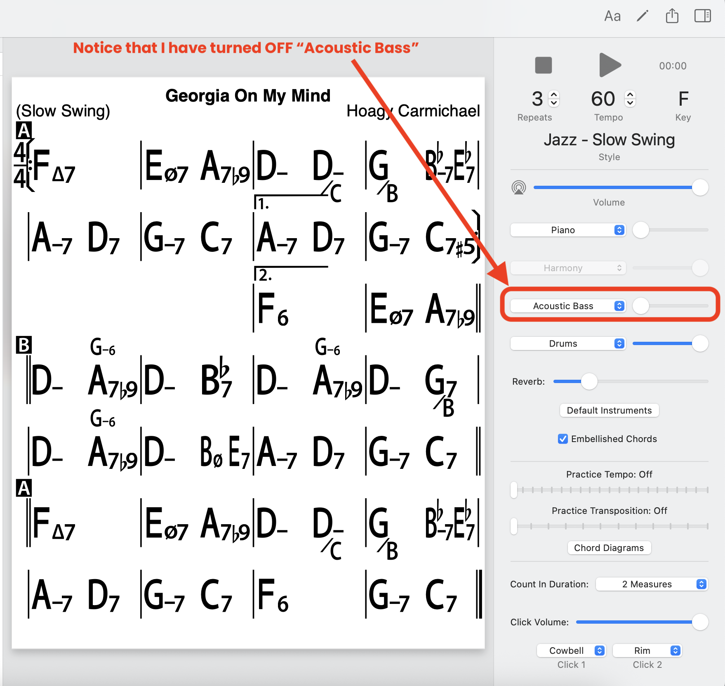Open the Share menu icon
This screenshot has height=686, width=725.
tap(672, 17)
